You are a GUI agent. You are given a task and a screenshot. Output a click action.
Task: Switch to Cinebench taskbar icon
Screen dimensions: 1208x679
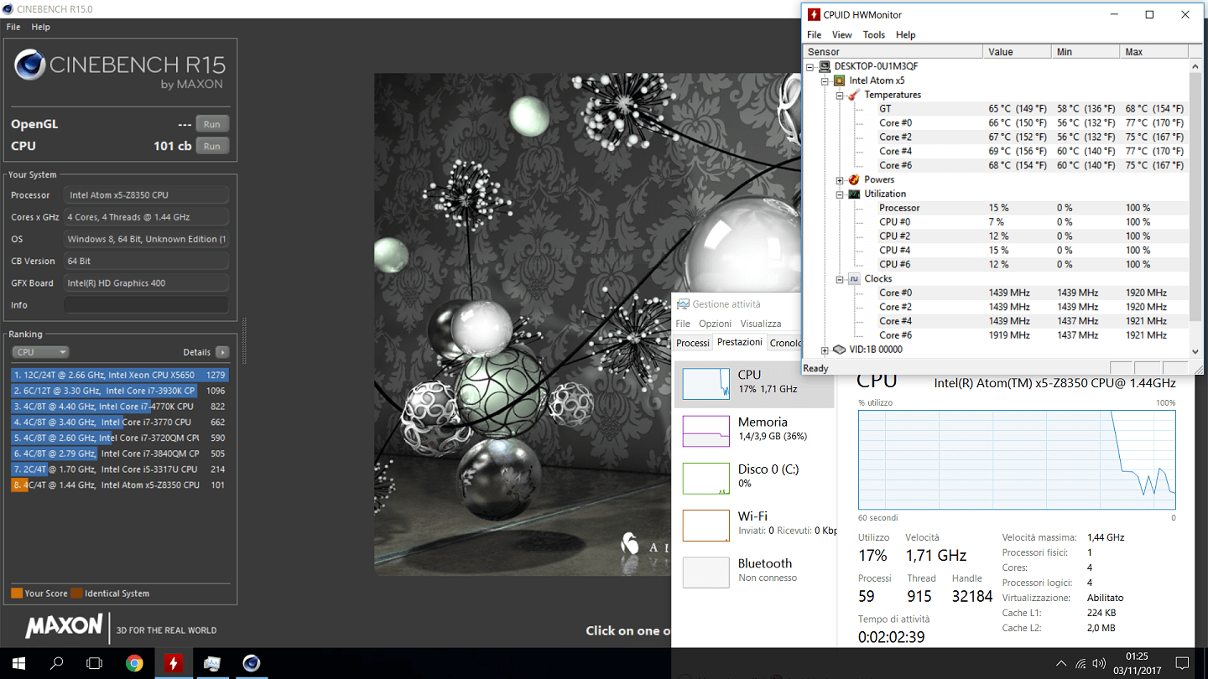coord(251,663)
